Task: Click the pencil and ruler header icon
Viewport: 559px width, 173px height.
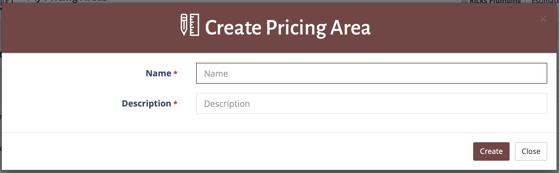Action: pyautogui.click(x=190, y=25)
